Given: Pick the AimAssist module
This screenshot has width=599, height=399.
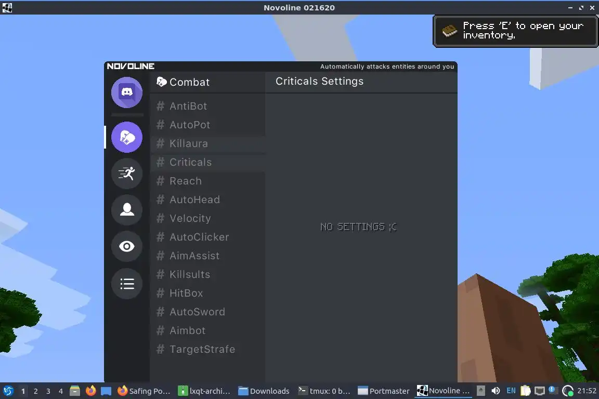Looking at the screenshot, I should [208, 256].
